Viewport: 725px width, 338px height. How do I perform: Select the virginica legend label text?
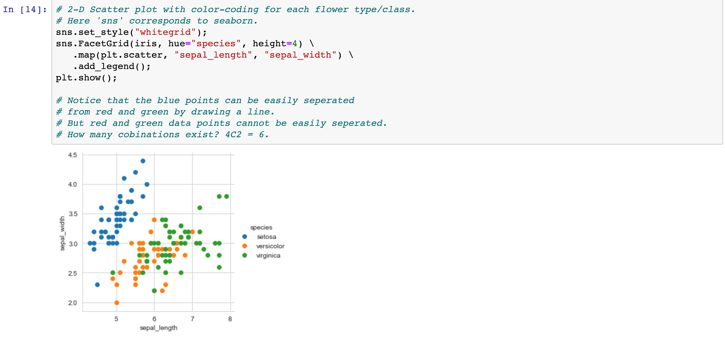[x=269, y=255]
